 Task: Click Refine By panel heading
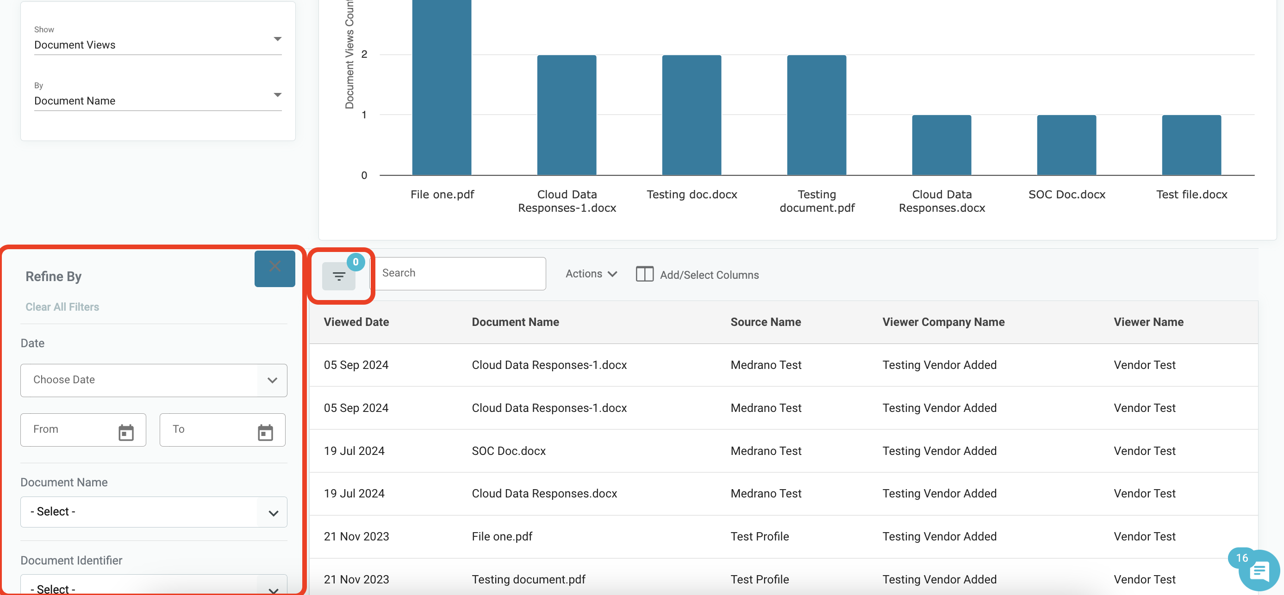click(x=53, y=276)
